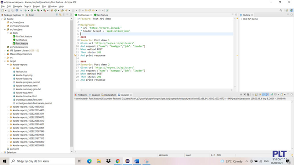
Task: Expand JRE System Library node
Action: pyautogui.click(x=5, y=51)
